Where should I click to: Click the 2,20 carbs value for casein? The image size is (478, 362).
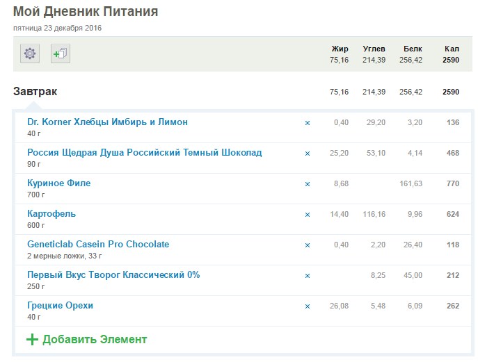[378, 245]
